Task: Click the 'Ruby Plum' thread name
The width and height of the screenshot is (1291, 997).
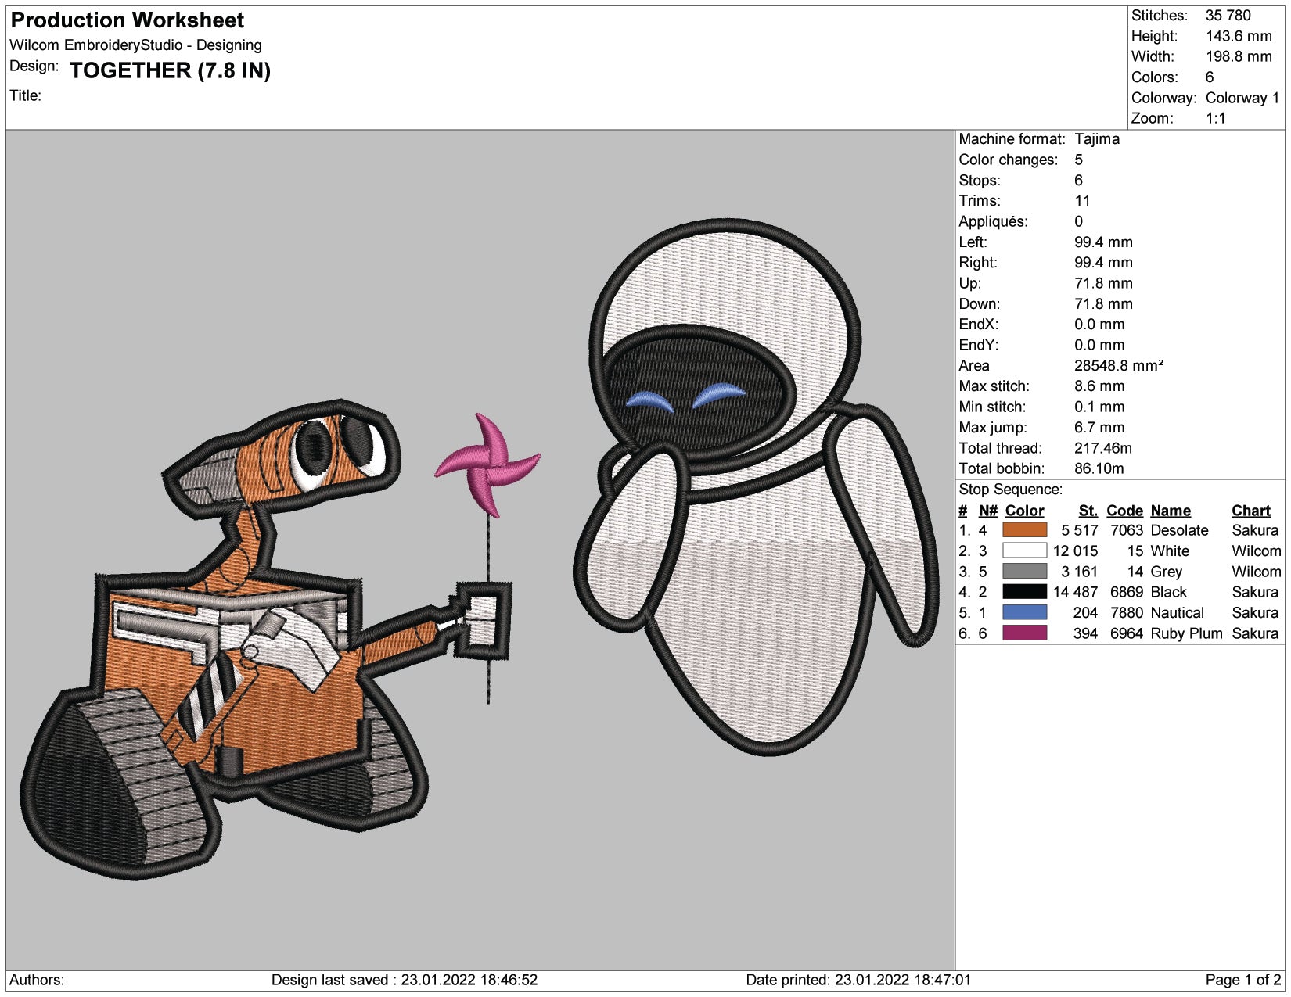Action: coord(1186,633)
